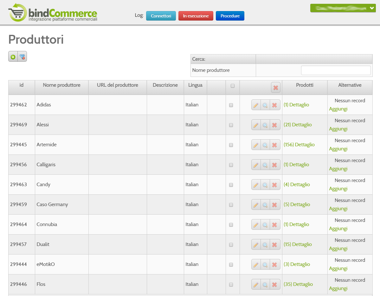Open magnifier view for Flos
This screenshot has width=380, height=296.
click(x=265, y=284)
